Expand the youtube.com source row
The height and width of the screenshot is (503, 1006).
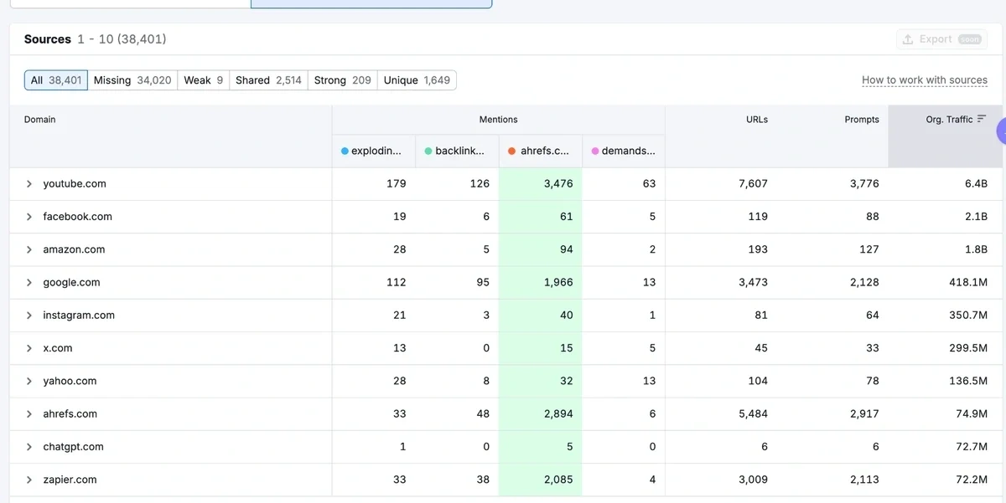[29, 183]
